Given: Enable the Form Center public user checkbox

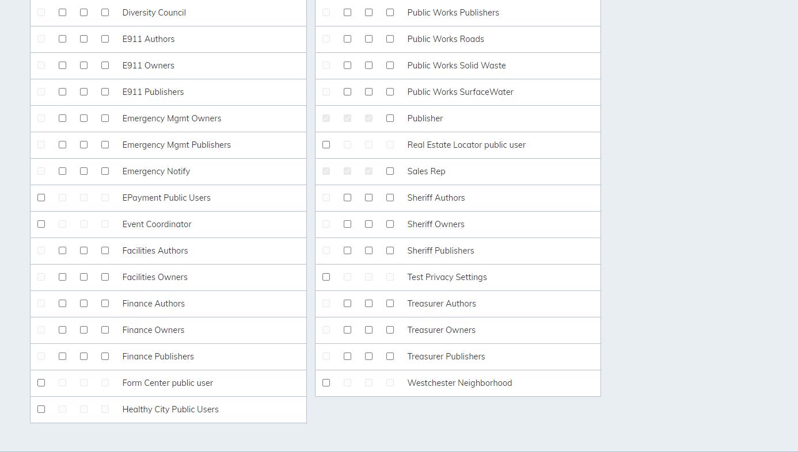Looking at the screenshot, I should point(41,383).
